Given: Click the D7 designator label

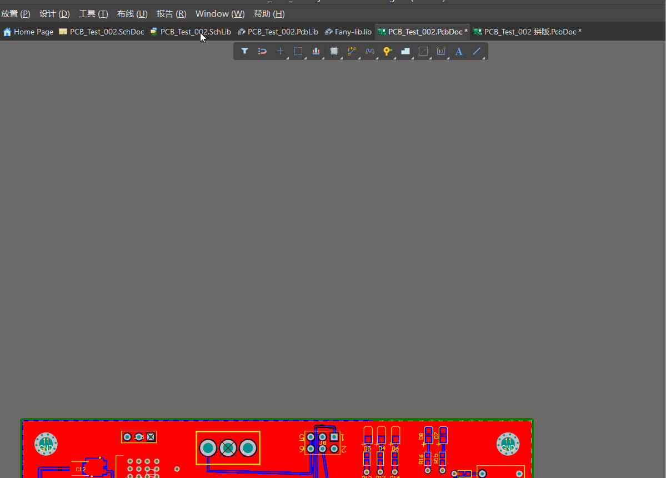Looking at the screenshot, I should [x=436, y=436].
